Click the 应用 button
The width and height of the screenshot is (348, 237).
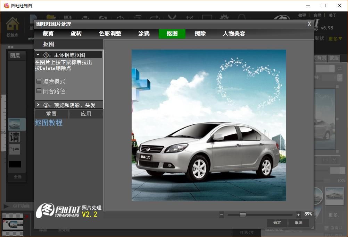[86, 114]
